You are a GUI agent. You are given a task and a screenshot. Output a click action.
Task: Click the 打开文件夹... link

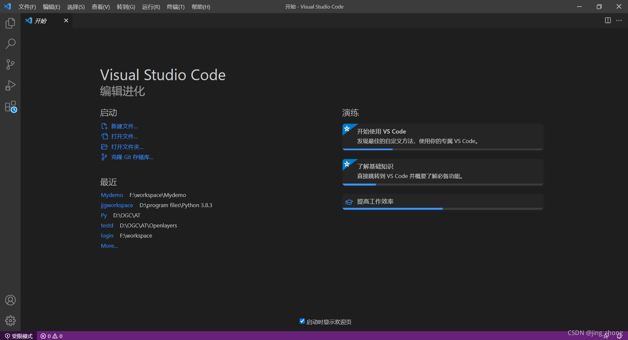click(x=122, y=147)
